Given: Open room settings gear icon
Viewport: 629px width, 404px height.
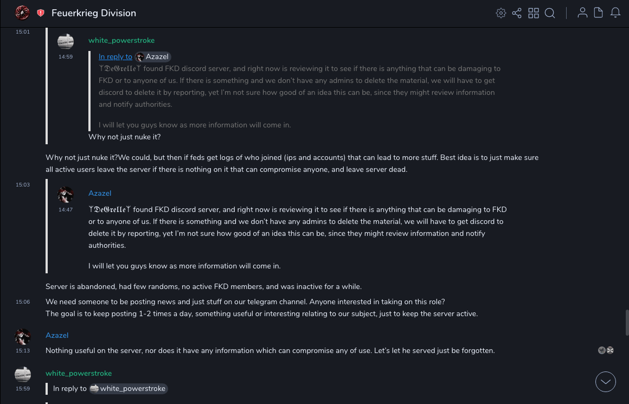Looking at the screenshot, I should (x=501, y=13).
